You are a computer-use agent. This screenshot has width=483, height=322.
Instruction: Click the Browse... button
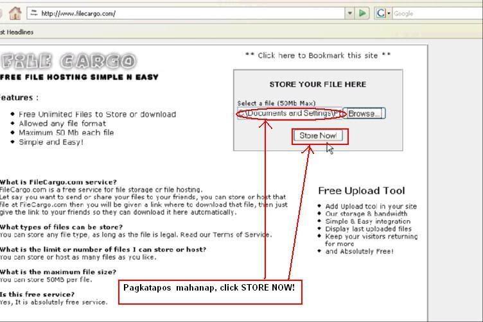coord(364,114)
